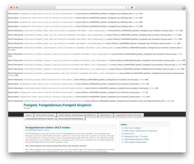Click sidebar link Zinsvergleich Geldanlagen
The height and width of the screenshot is (164, 194).
tap(135, 142)
